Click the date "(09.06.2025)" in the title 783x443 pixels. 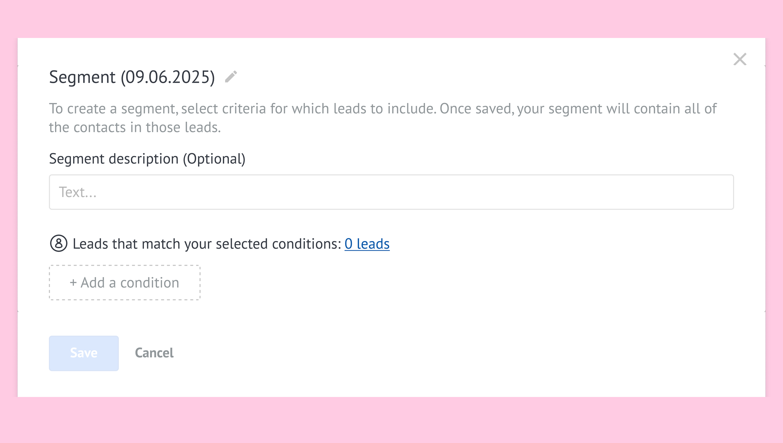click(x=168, y=77)
